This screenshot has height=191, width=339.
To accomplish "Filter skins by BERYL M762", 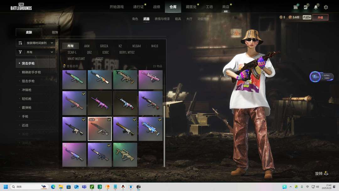I will click(127, 52).
